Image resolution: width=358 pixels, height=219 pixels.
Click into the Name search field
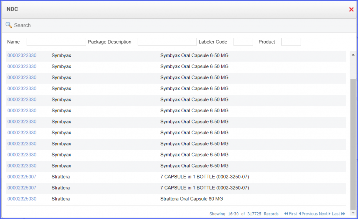coord(56,42)
